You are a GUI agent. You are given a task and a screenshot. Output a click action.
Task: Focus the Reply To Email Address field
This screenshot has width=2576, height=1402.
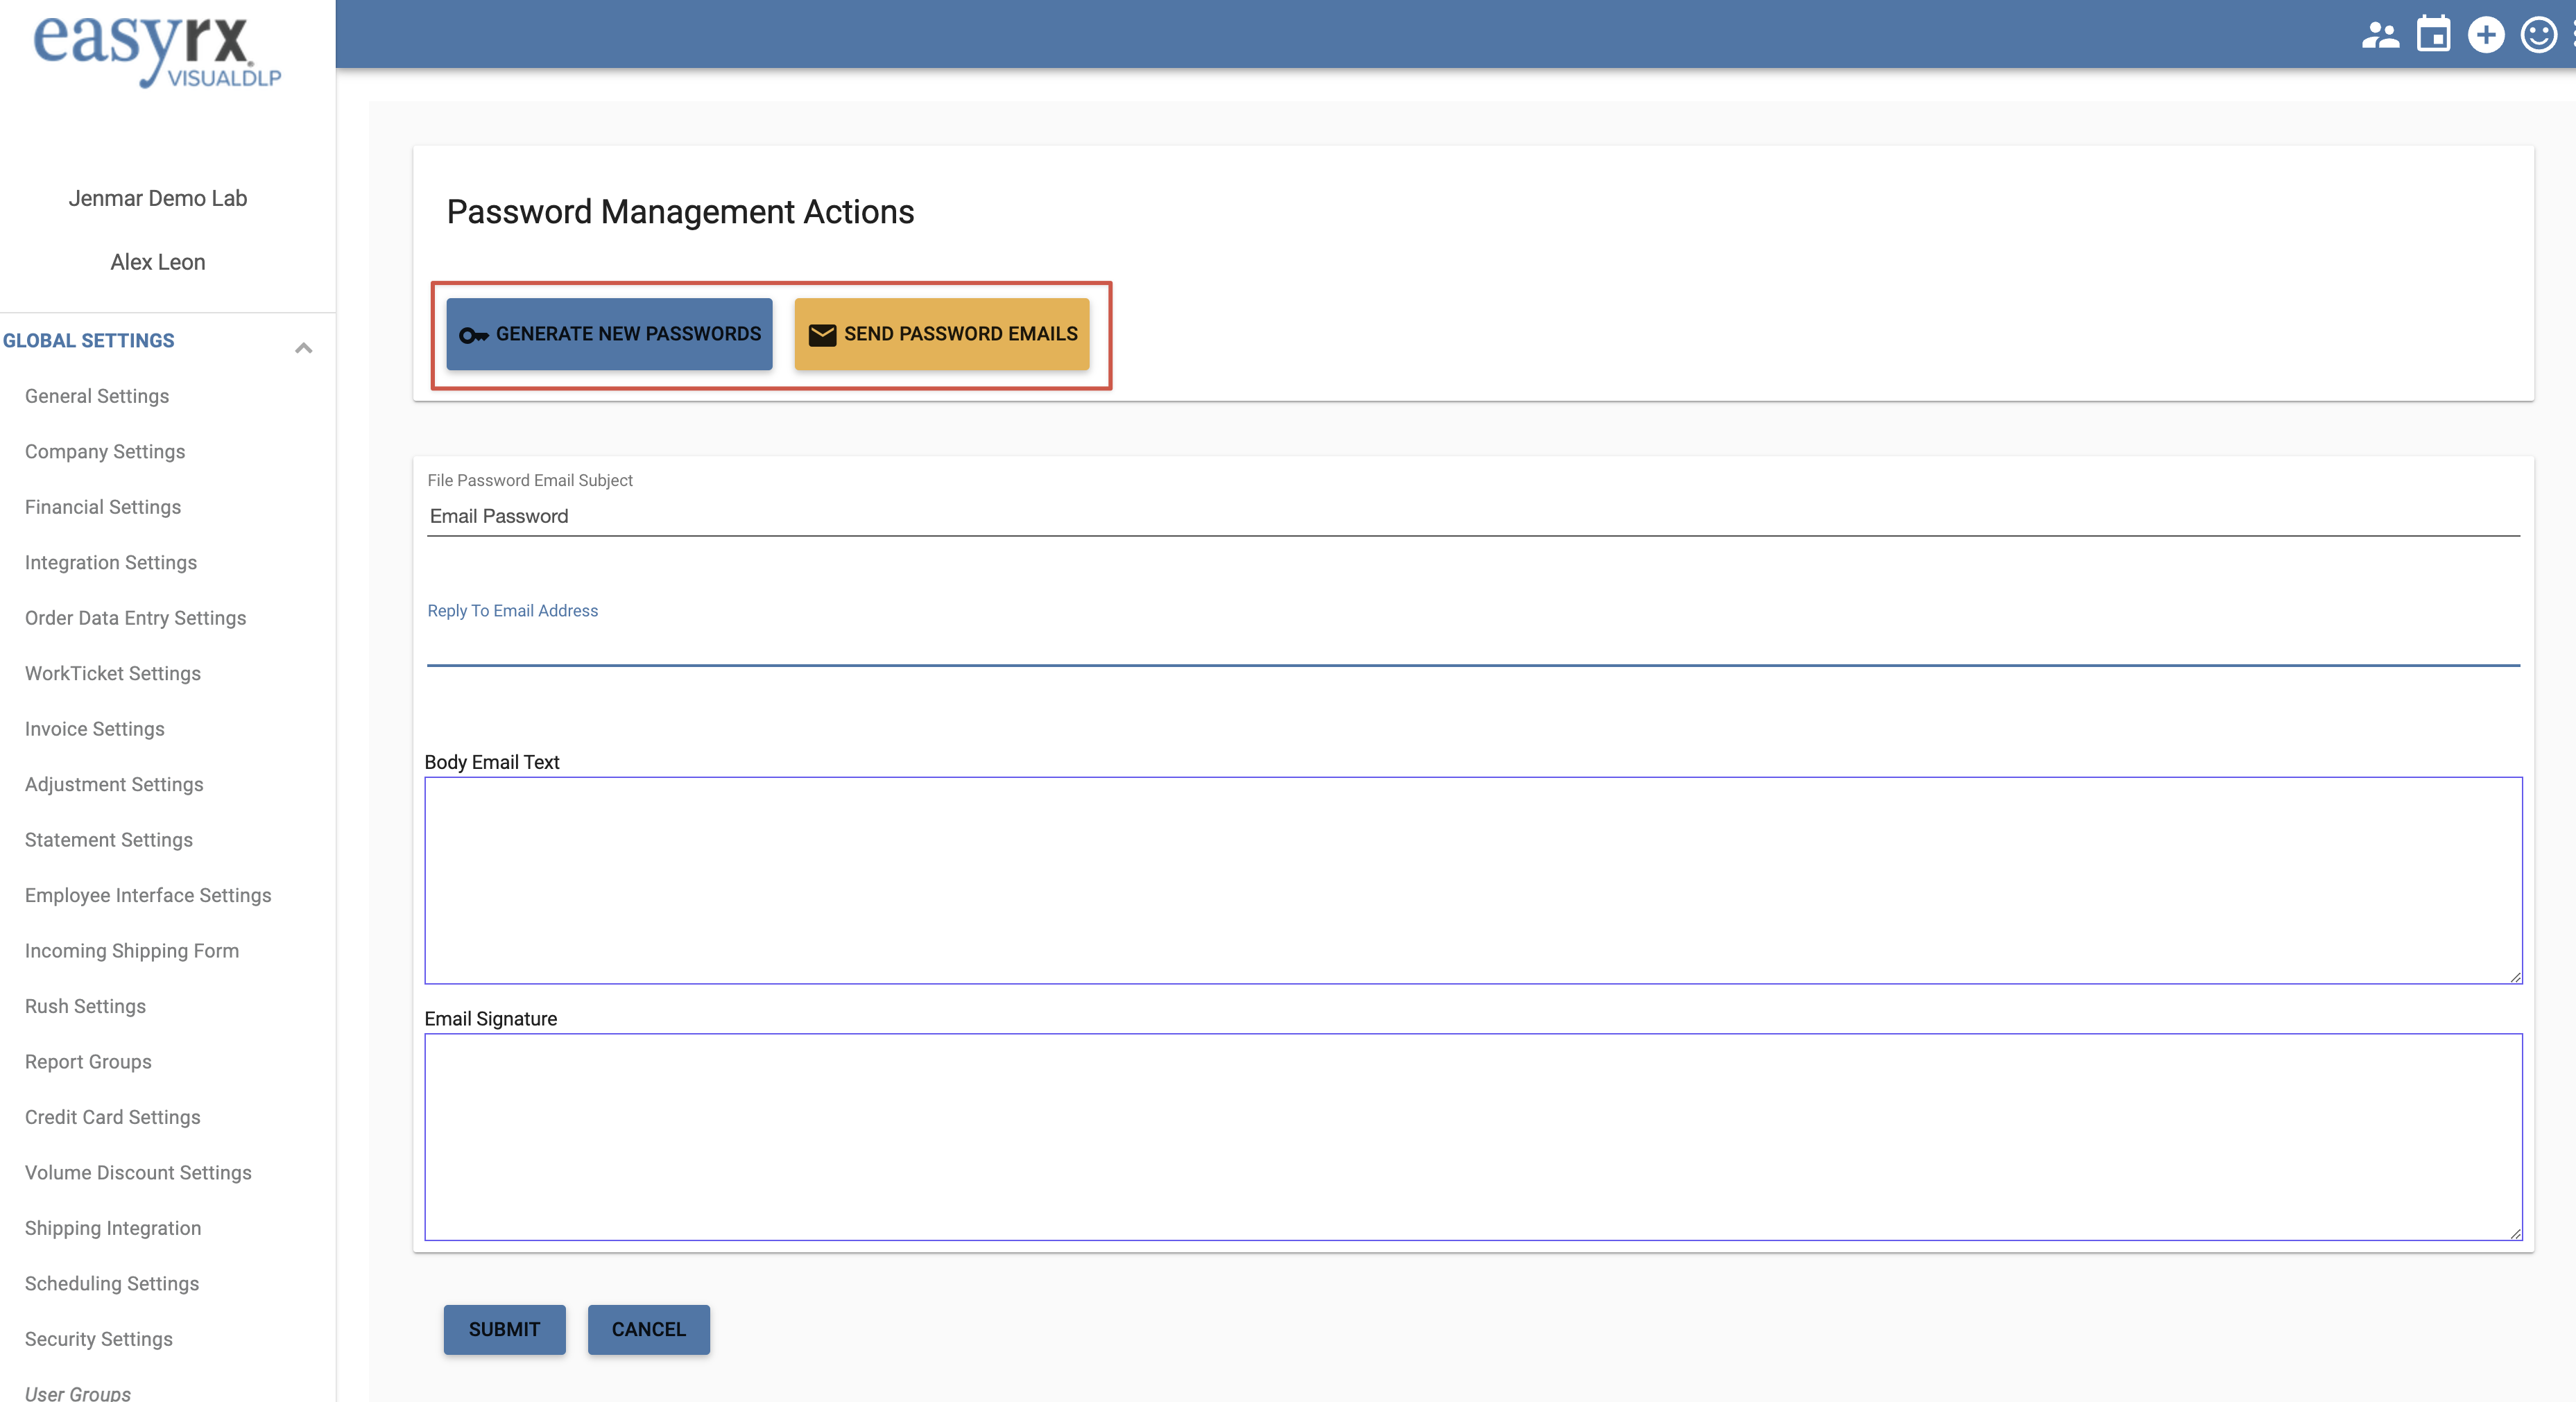pos(1473,644)
